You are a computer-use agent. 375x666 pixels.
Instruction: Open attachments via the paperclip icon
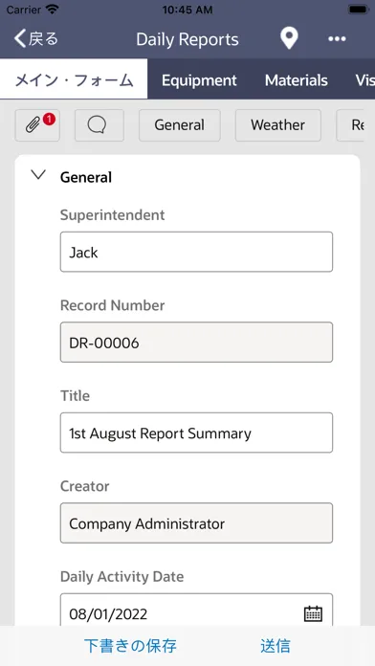[37, 125]
